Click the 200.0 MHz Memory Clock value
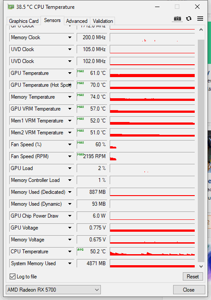The width and height of the screenshot is (211, 300). coord(92,37)
